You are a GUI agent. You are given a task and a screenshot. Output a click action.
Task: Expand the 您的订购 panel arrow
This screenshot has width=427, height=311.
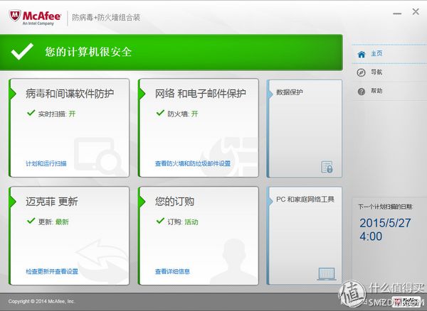(x=142, y=202)
